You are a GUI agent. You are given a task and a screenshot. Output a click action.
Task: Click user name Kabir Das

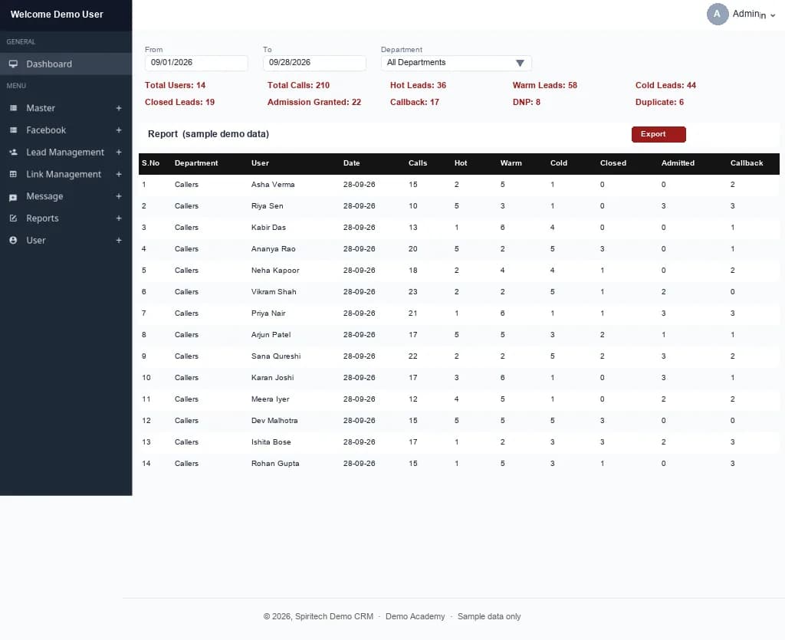268,228
